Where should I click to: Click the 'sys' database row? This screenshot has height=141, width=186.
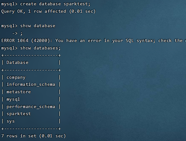(11, 121)
